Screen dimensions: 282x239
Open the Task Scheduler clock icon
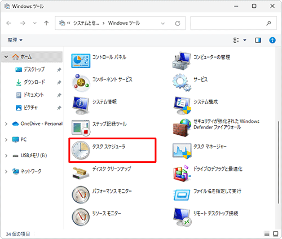(x=81, y=150)
